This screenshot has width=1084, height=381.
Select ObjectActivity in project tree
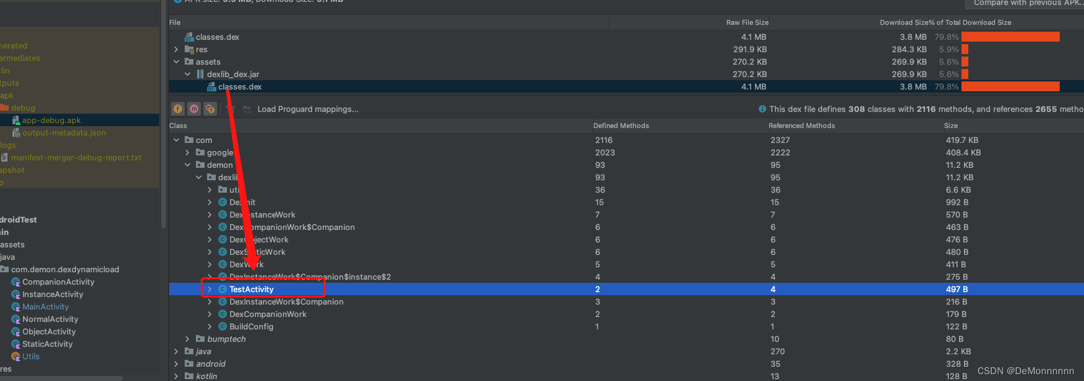pos(49,332)
